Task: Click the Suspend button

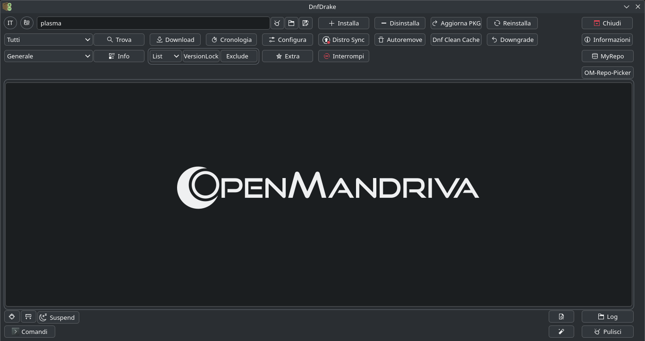Action: pyautogui.click(x=59, y=317)
